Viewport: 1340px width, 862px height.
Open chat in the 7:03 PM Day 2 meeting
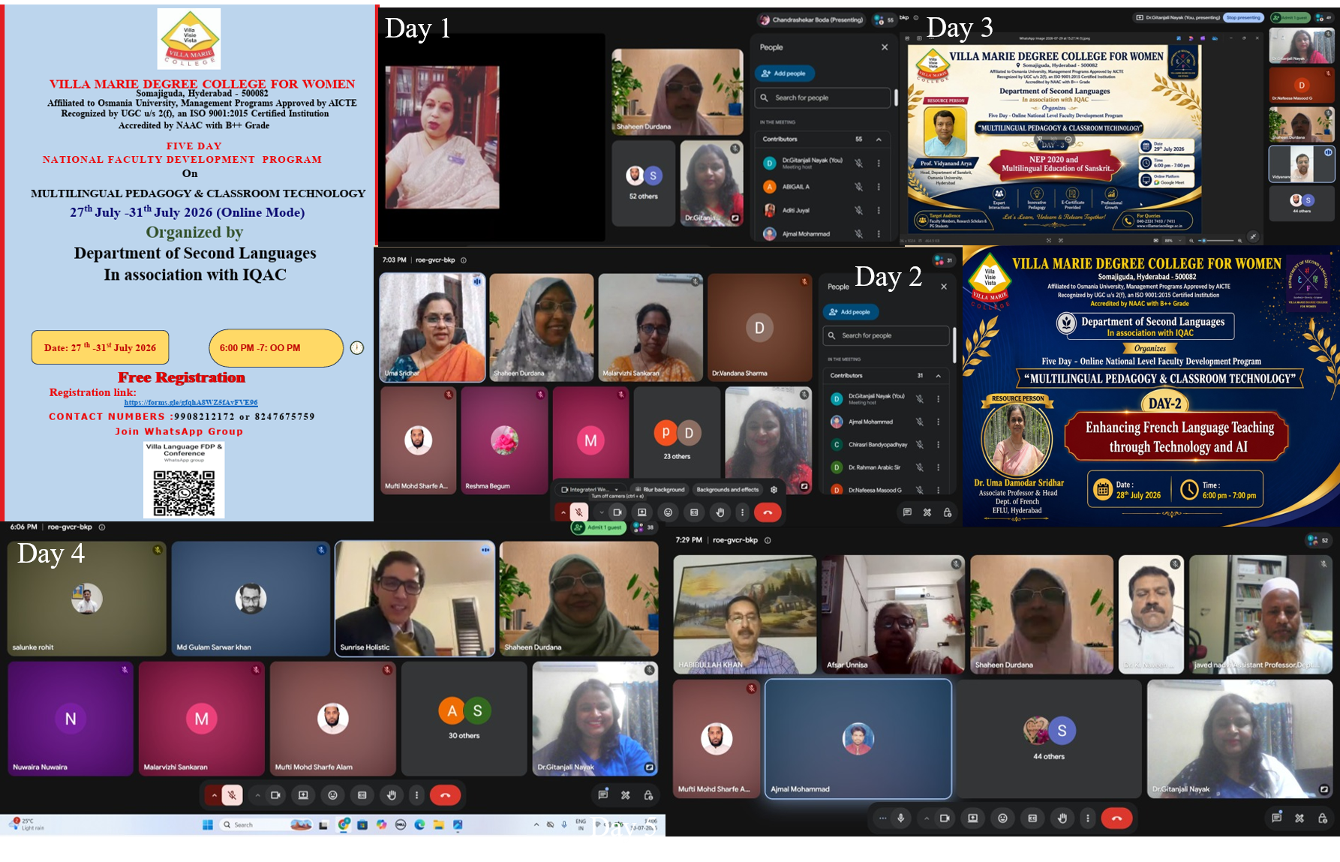coord(907,512)
